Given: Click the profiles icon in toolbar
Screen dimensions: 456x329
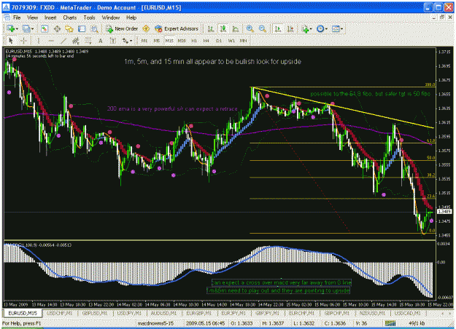Looking at the screenshot, I should point(26,28).
